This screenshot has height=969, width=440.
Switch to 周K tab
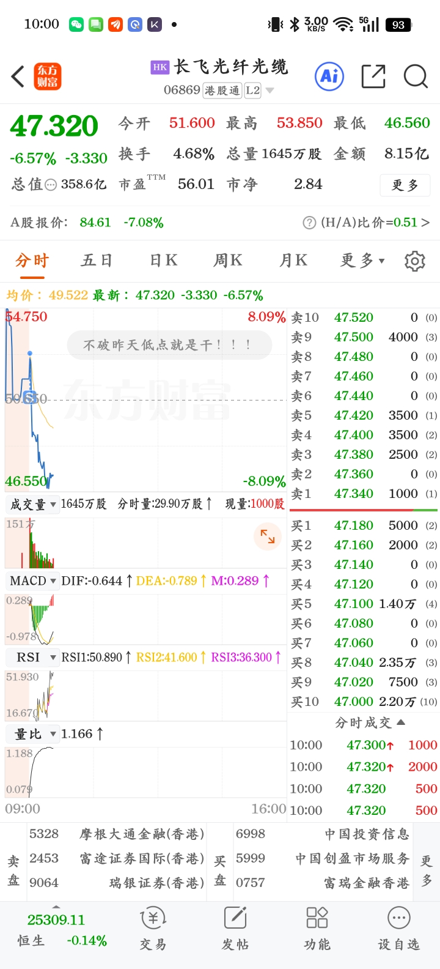pos(227,261)
